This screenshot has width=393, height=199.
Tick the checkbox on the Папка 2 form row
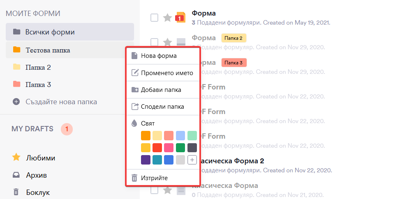(154, 42)
